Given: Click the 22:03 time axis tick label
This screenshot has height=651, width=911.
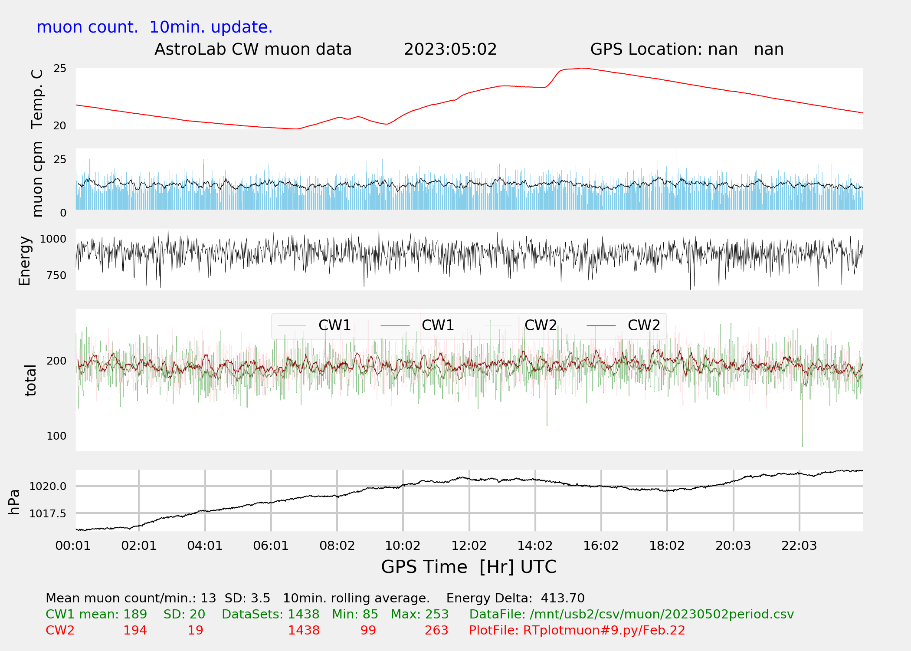Looking at the screenshot, I should point(799,546).
